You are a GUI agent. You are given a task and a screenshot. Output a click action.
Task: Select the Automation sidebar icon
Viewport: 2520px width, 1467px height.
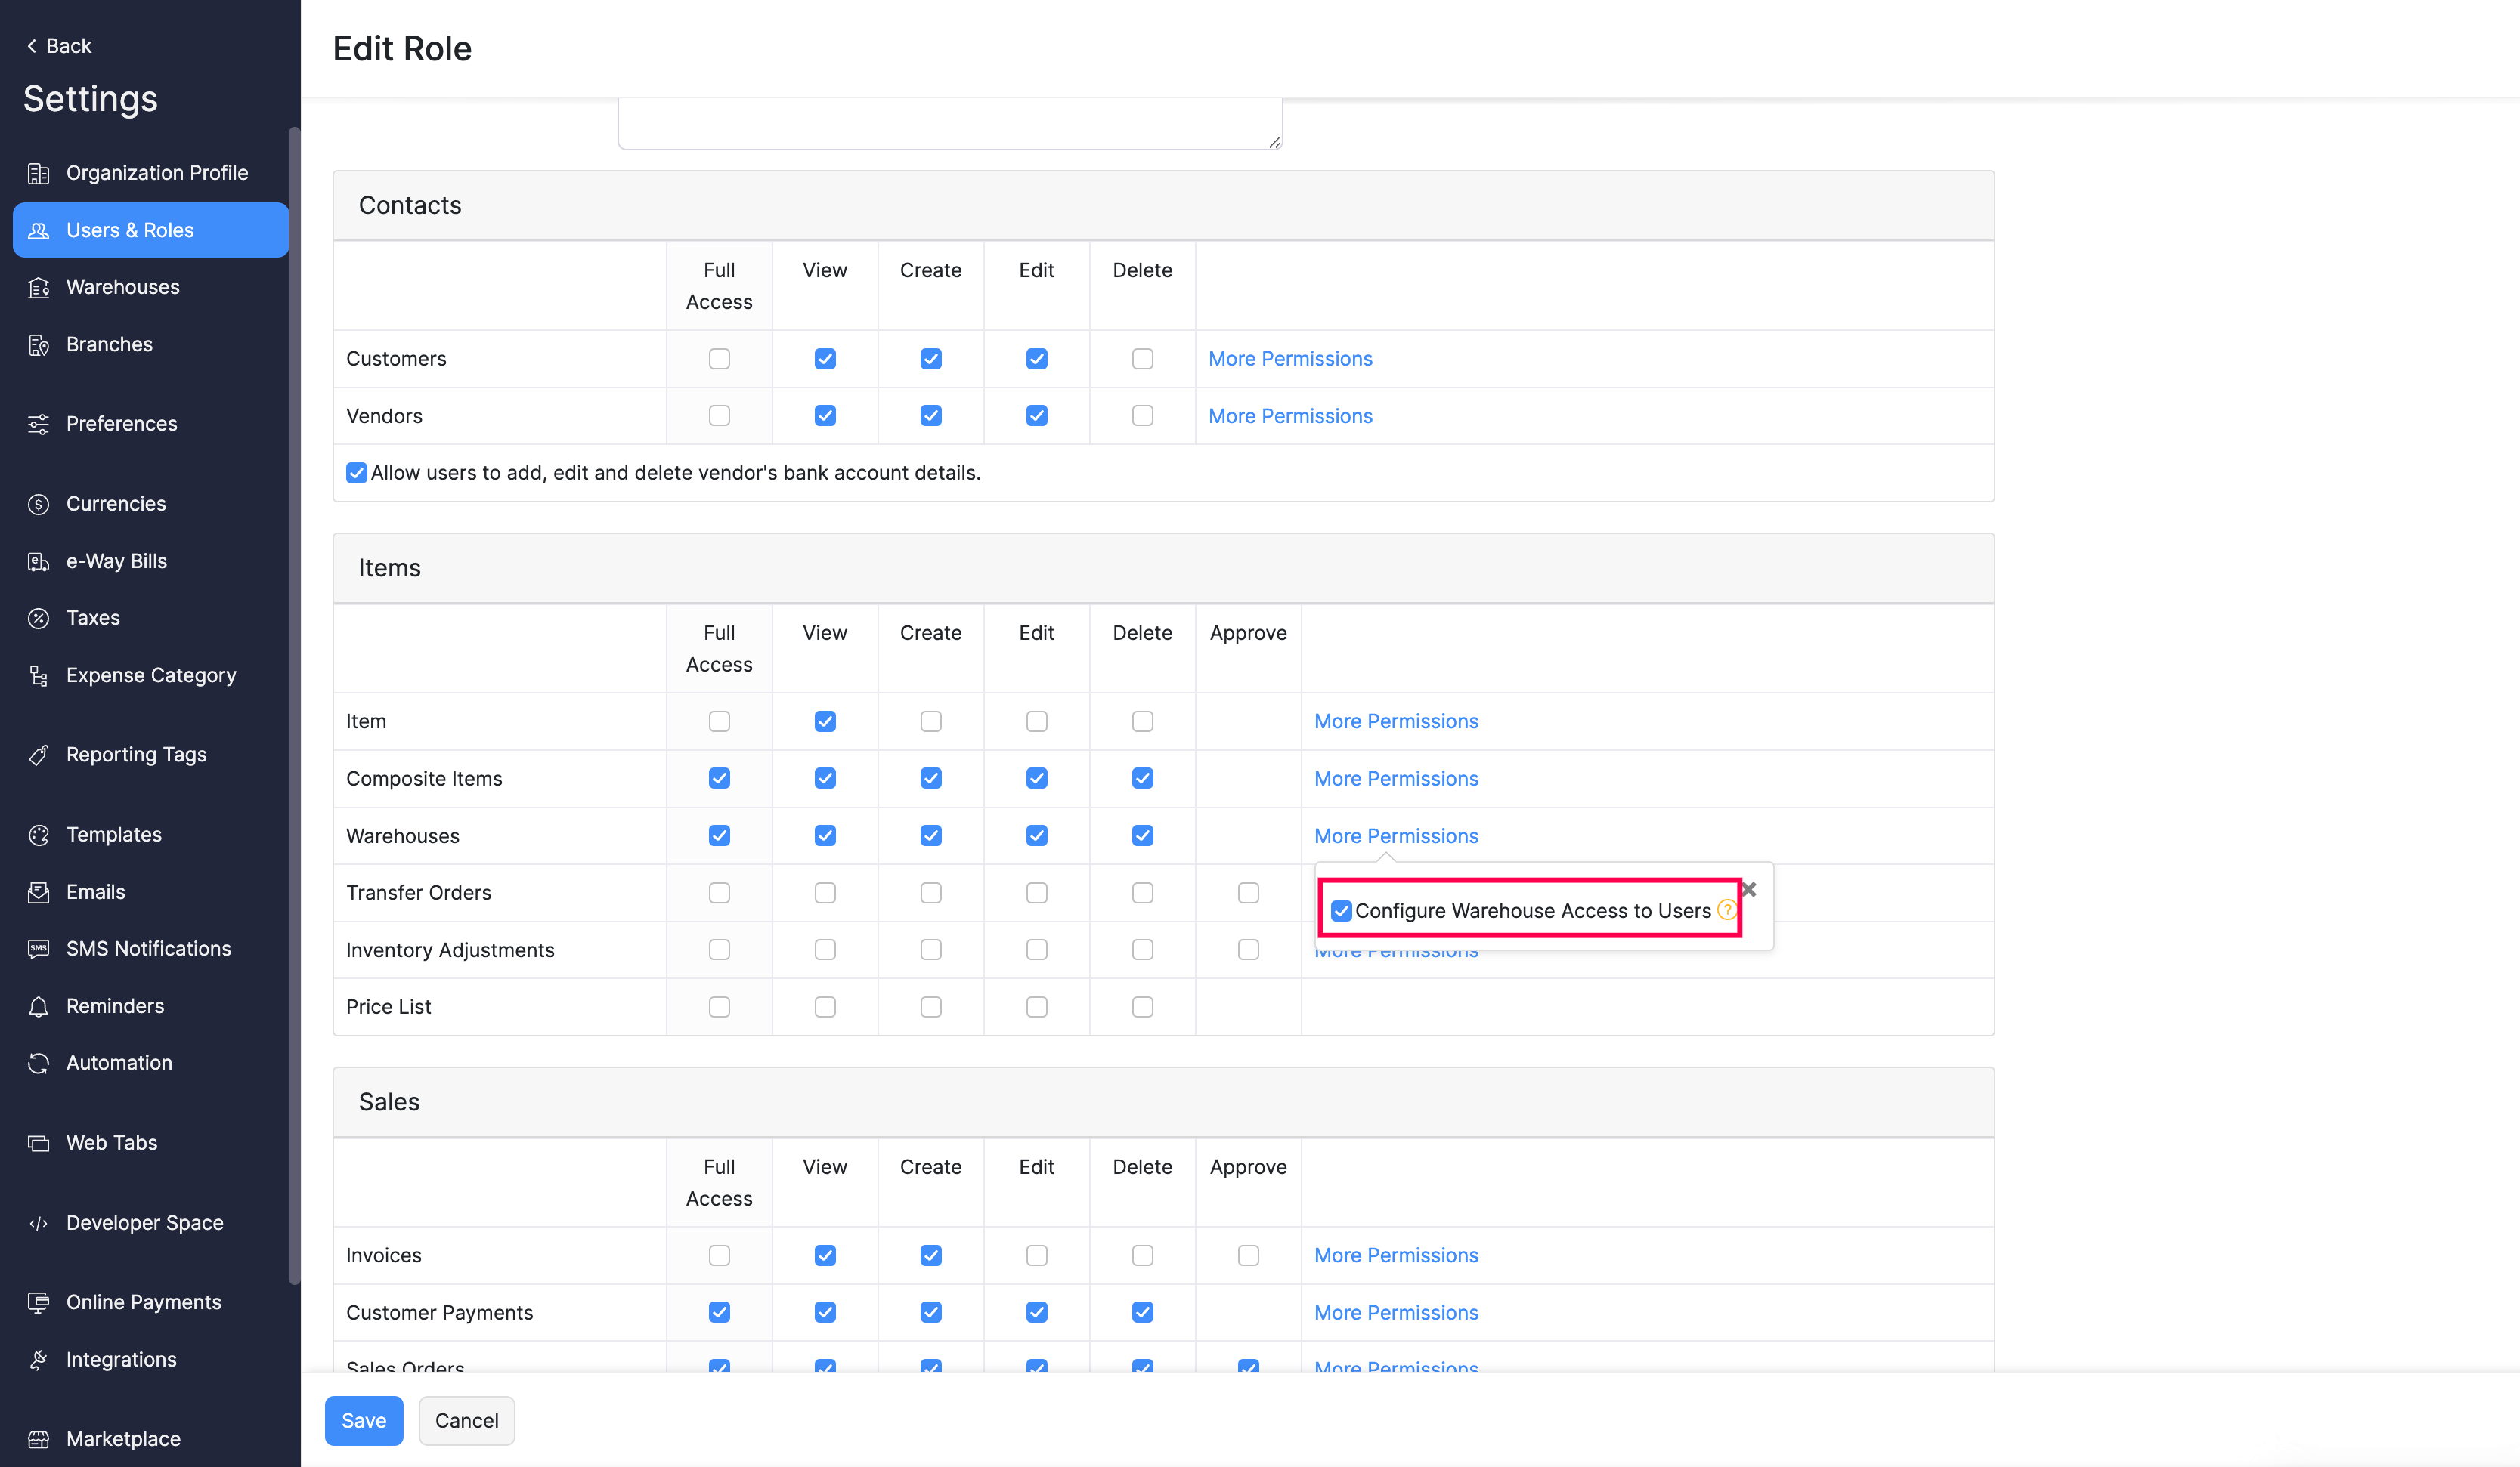pyautogui.click(x=39, y=1062)
